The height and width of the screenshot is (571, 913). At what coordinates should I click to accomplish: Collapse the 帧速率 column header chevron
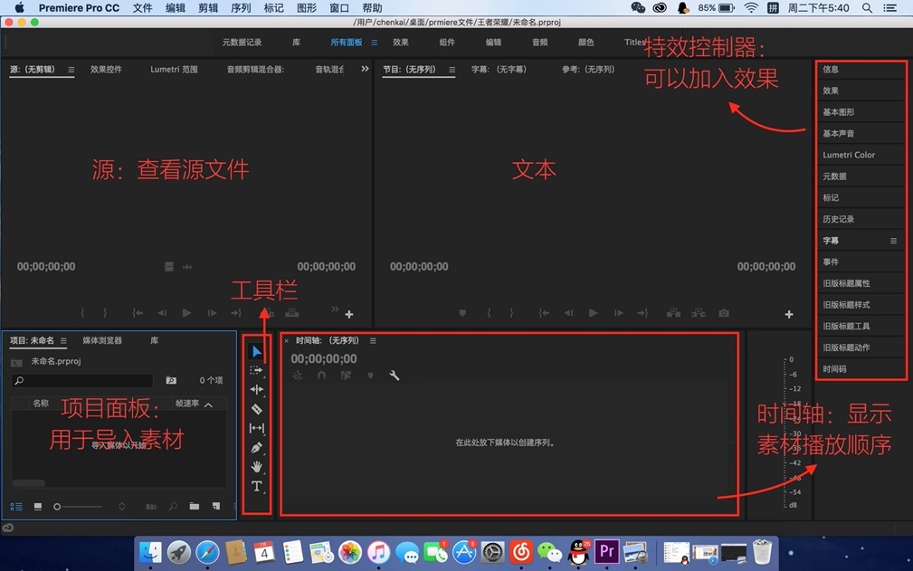pos(207,404)
